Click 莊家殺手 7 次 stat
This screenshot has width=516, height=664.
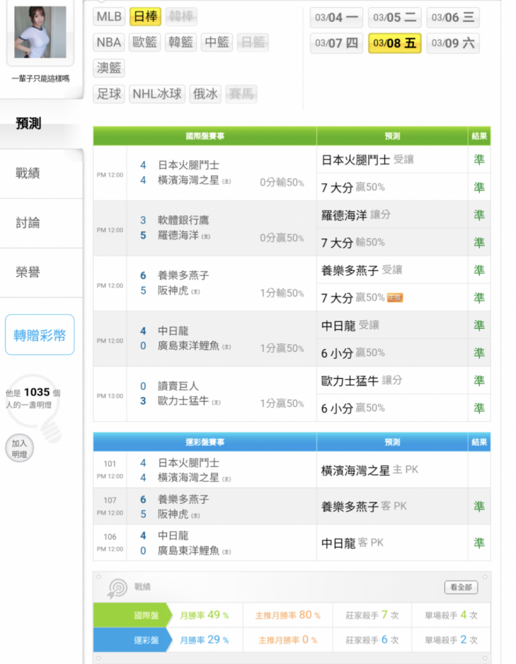[x=372, y=616]
